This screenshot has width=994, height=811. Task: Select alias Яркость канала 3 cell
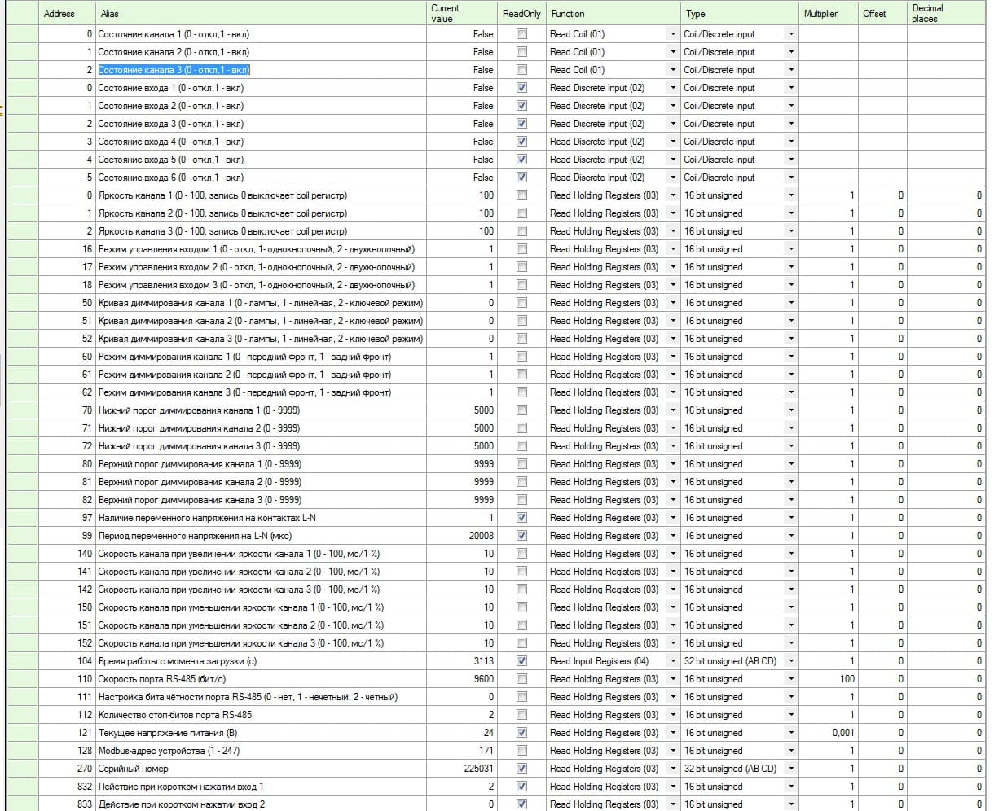tap(261, 231)
